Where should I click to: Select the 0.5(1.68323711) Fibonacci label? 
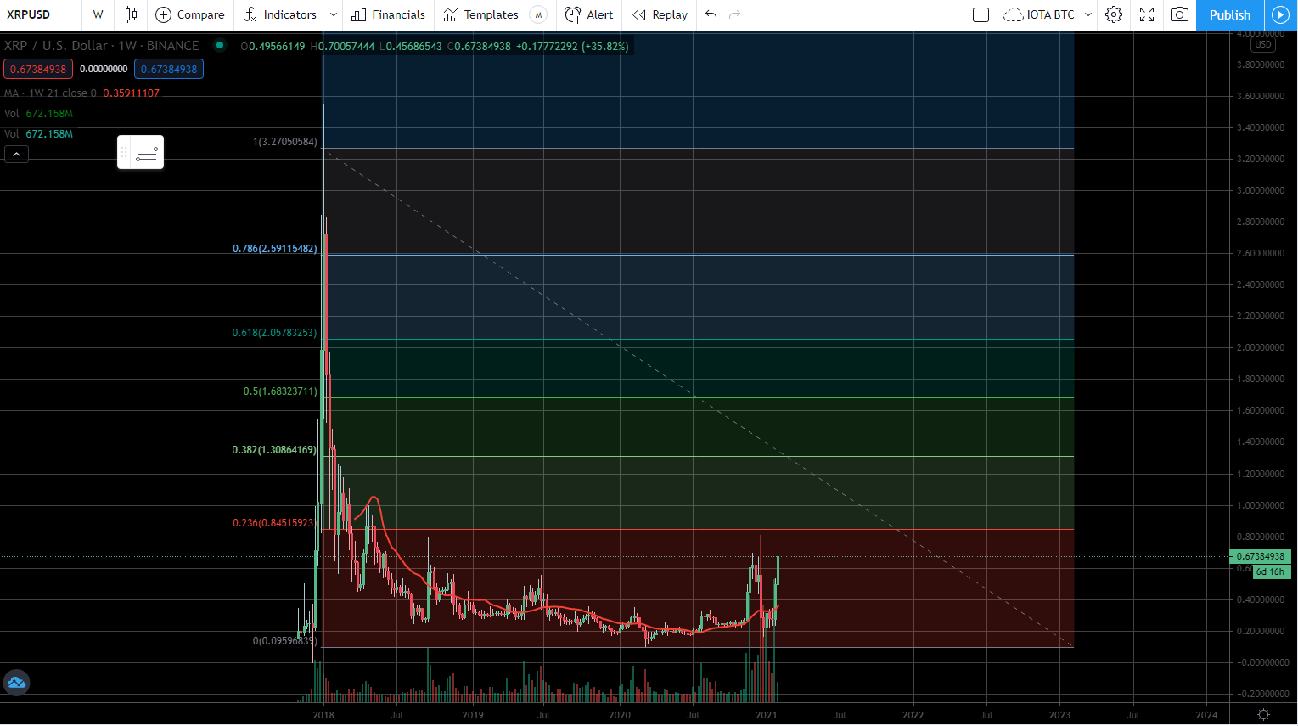[x=280, y=391]
